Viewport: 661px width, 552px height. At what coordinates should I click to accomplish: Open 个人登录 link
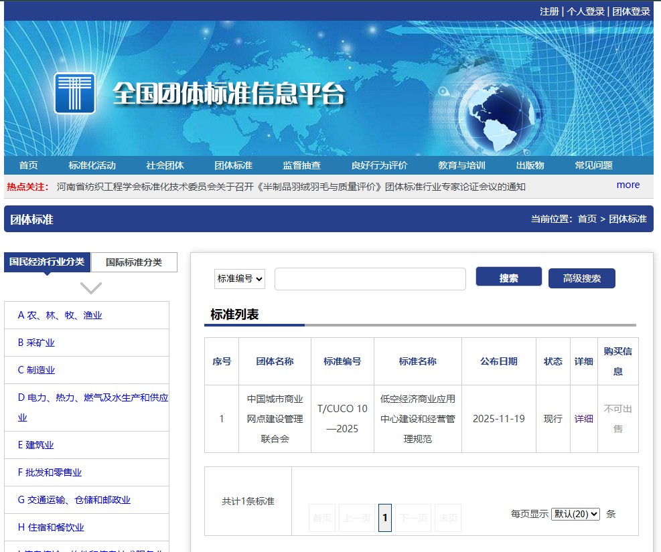tap(585, 11)
